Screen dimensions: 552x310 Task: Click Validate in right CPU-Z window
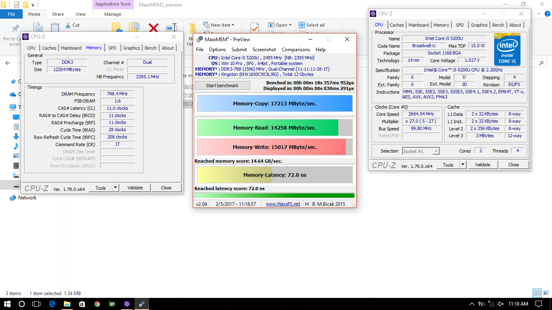[482, 165]
